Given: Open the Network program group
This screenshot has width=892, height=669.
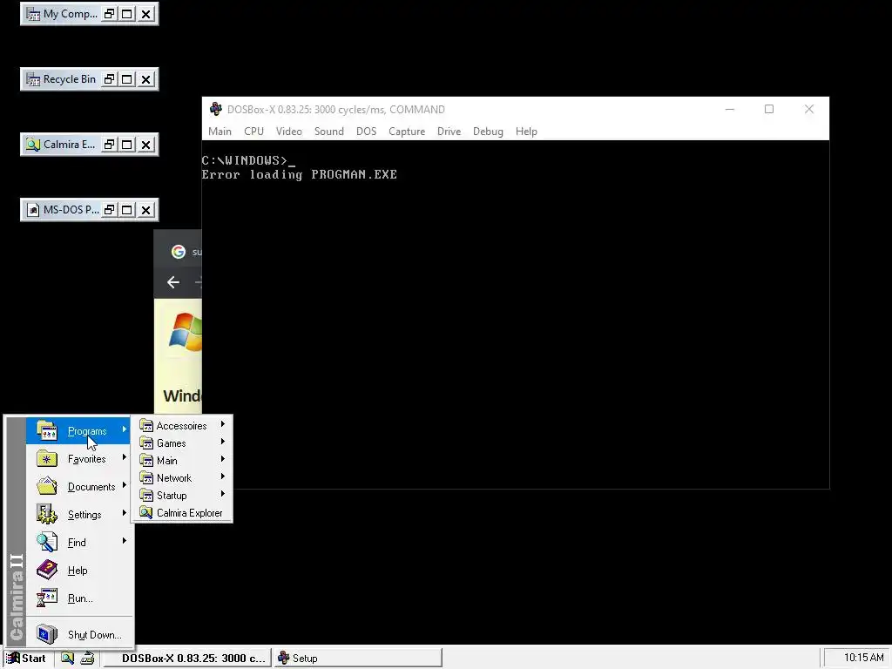Looking at the screenshot, I should click(x=182, y=478).
